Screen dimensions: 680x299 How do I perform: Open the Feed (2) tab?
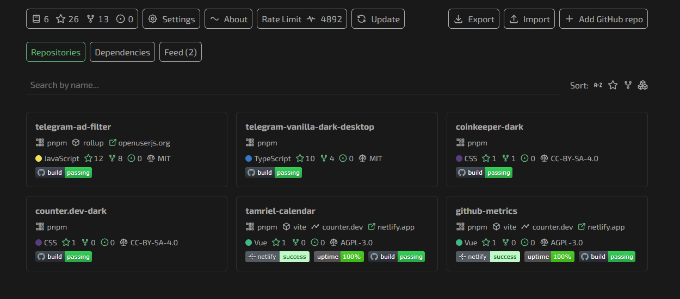tap(180, 52)
